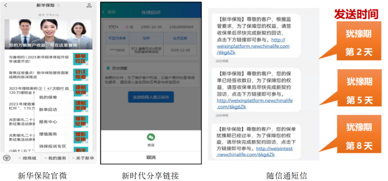Open the 微商城 bottom menu
The image size is (388, 181).
click(x=28, y=158)
